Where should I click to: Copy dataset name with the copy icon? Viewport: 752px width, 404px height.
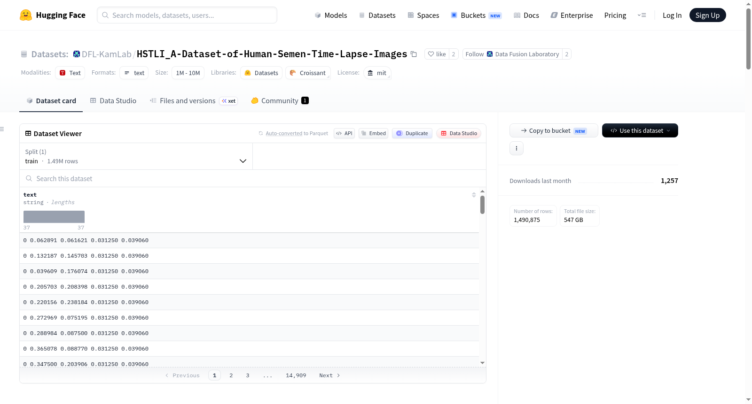pos(414,54)
